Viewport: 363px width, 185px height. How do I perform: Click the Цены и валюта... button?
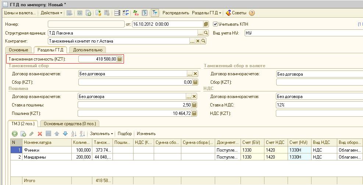(19, 13)
